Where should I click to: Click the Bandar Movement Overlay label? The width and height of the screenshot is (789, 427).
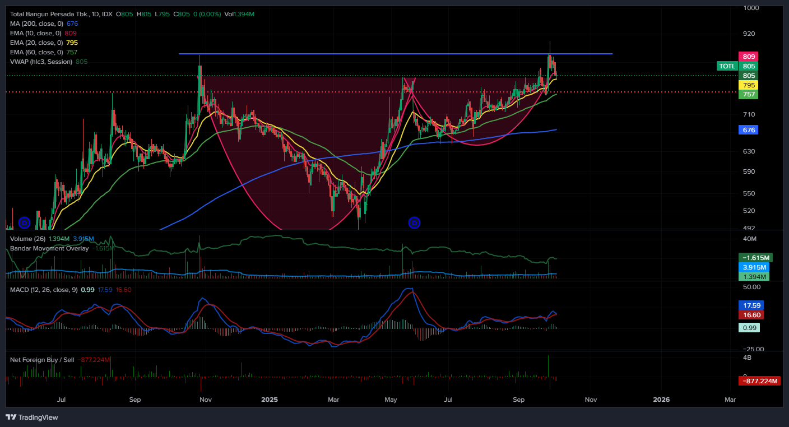49,248
